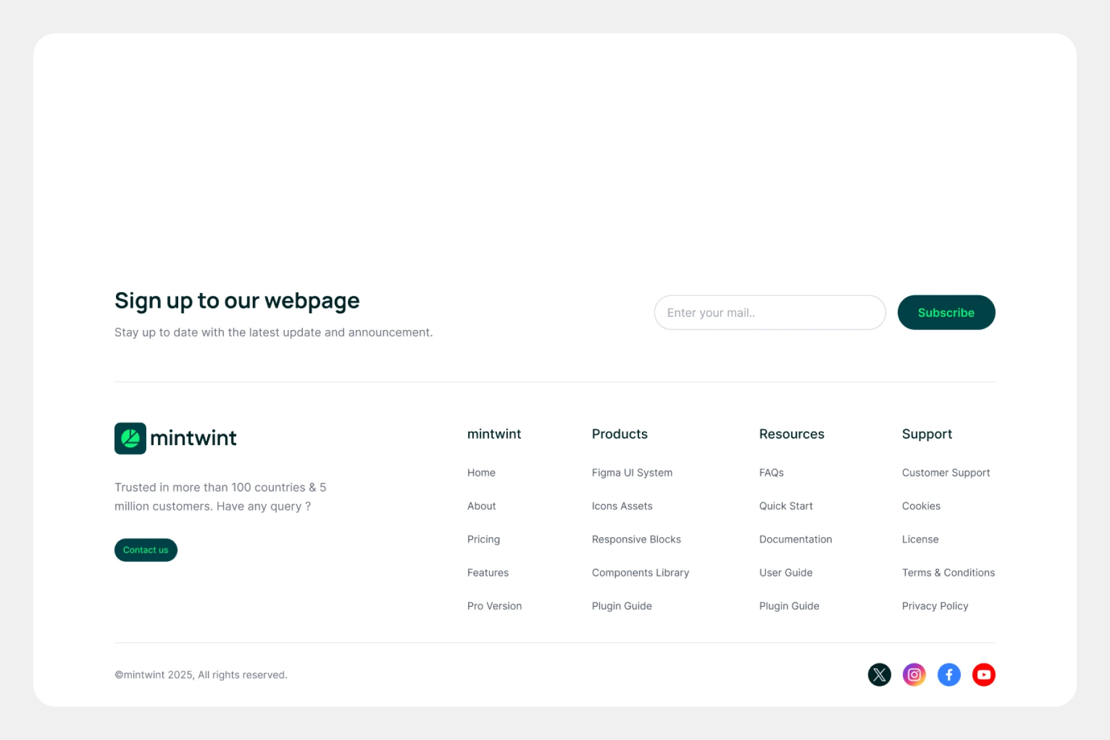Open the Components Library link
The width and height of the screenshot is (1110, 740).
640,573
